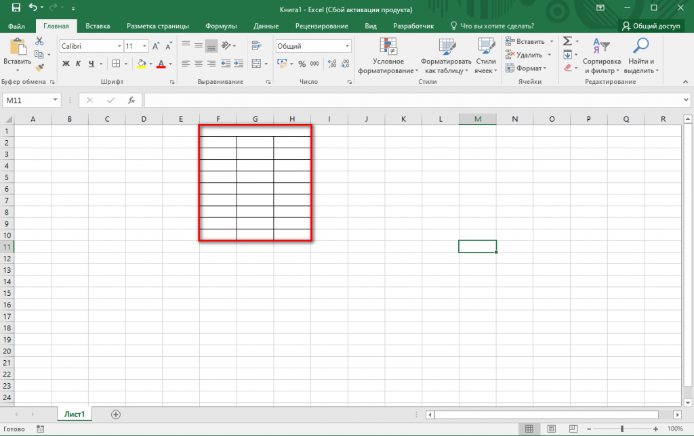Toggle italic formatting (К)
Viewport: 694px width, 436px height.
[x=78, y=64]
